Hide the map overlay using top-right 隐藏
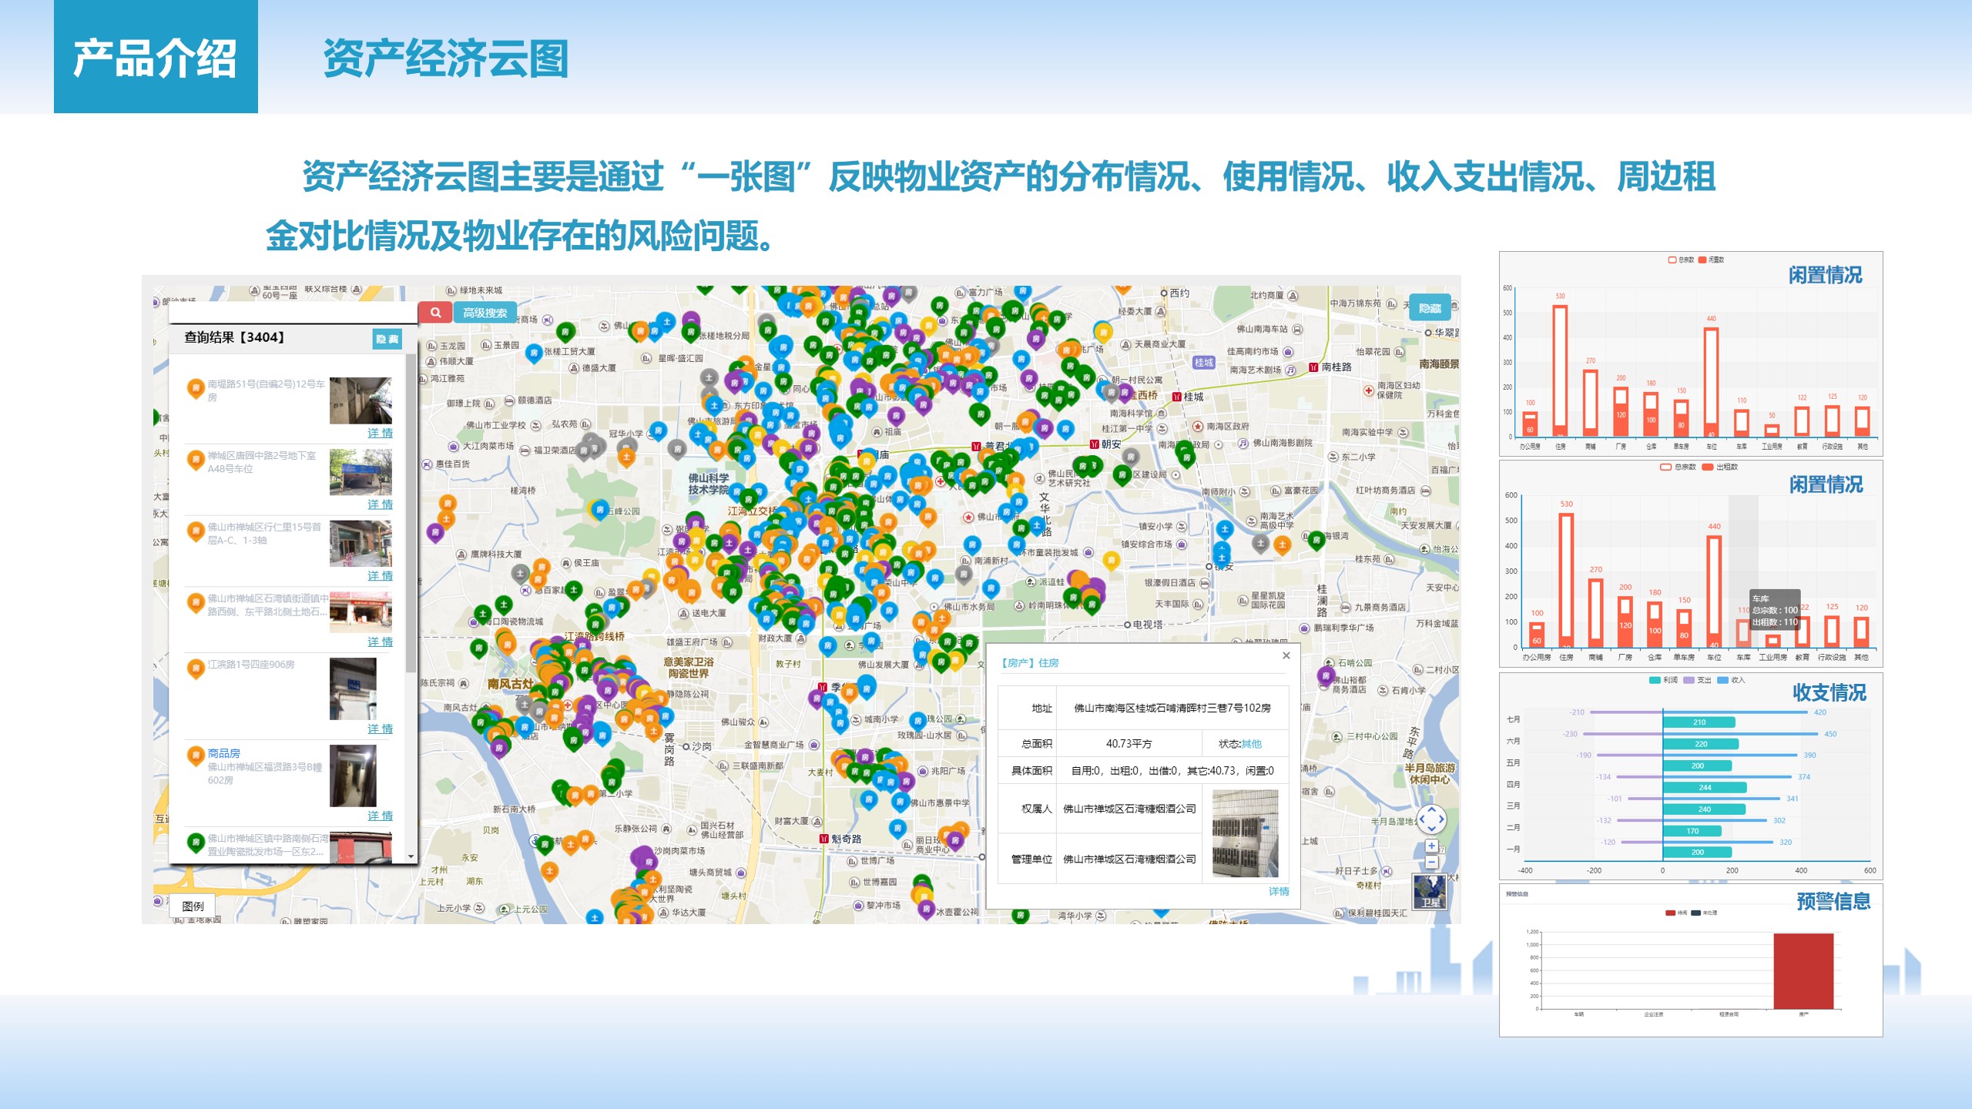 tap(1430, 308)
